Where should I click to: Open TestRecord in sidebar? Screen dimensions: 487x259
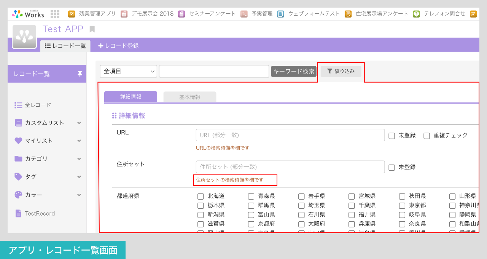tap(40, 213)
